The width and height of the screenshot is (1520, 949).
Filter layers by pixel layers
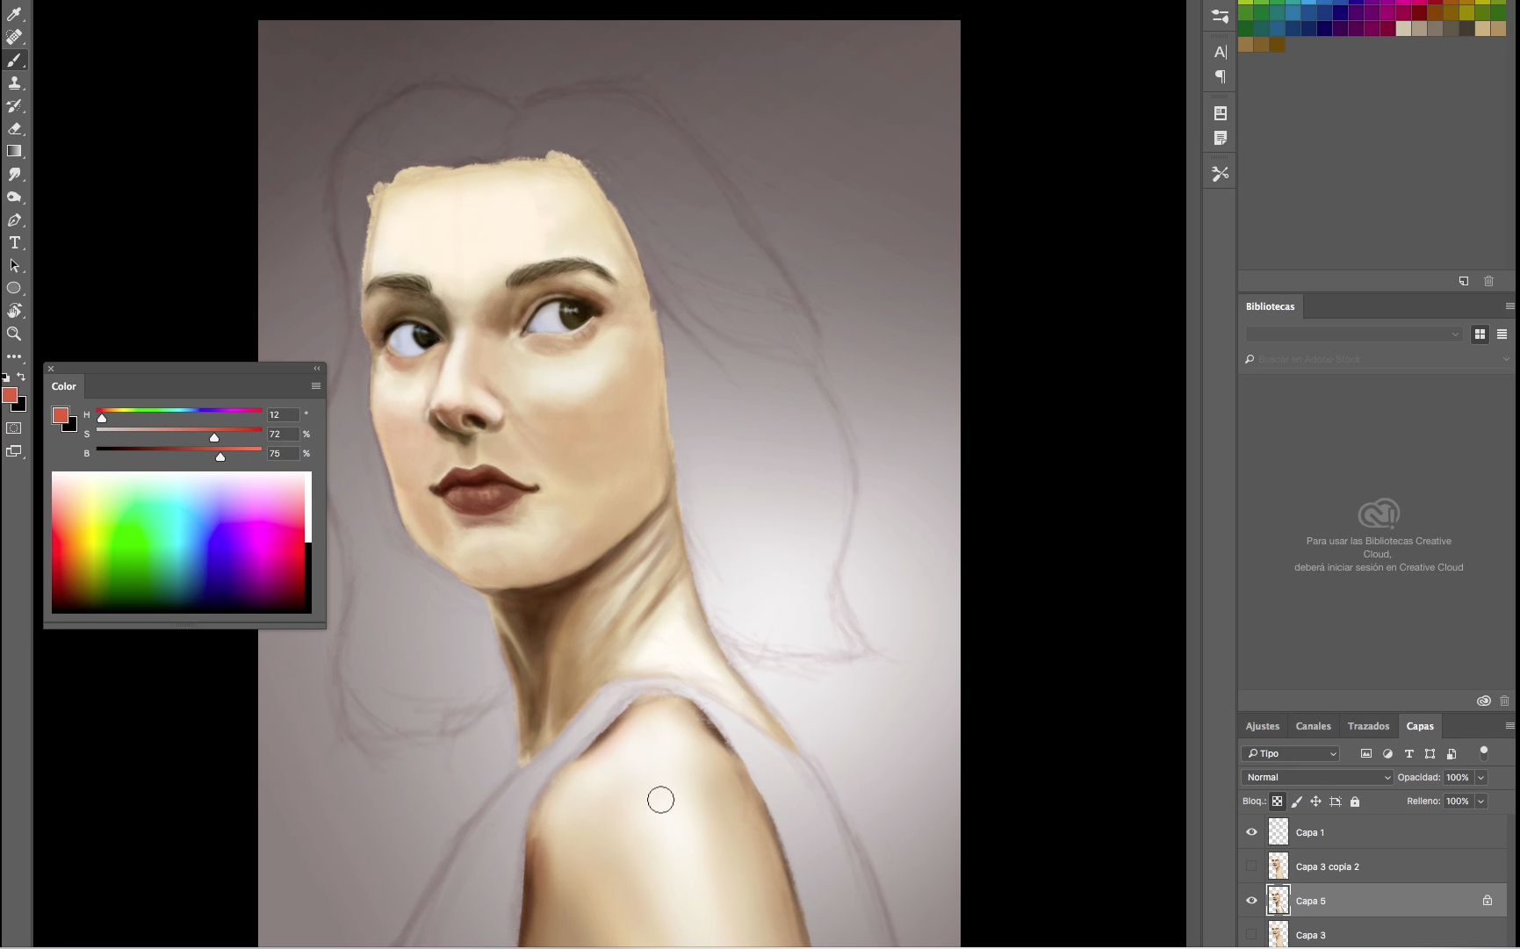tap(1365, 753)
